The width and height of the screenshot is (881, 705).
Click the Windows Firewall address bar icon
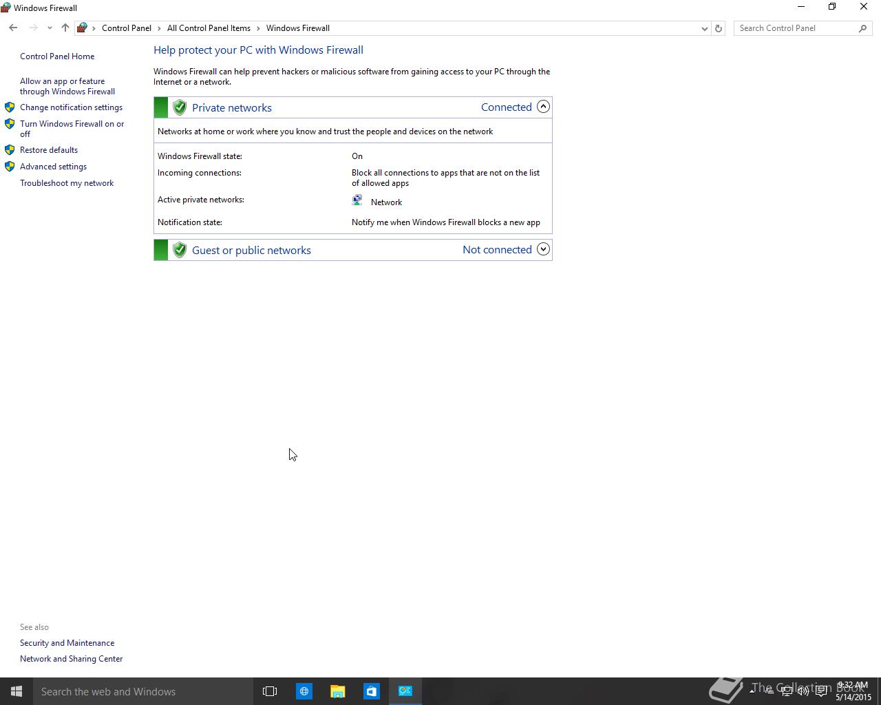[x=82, y=28]
